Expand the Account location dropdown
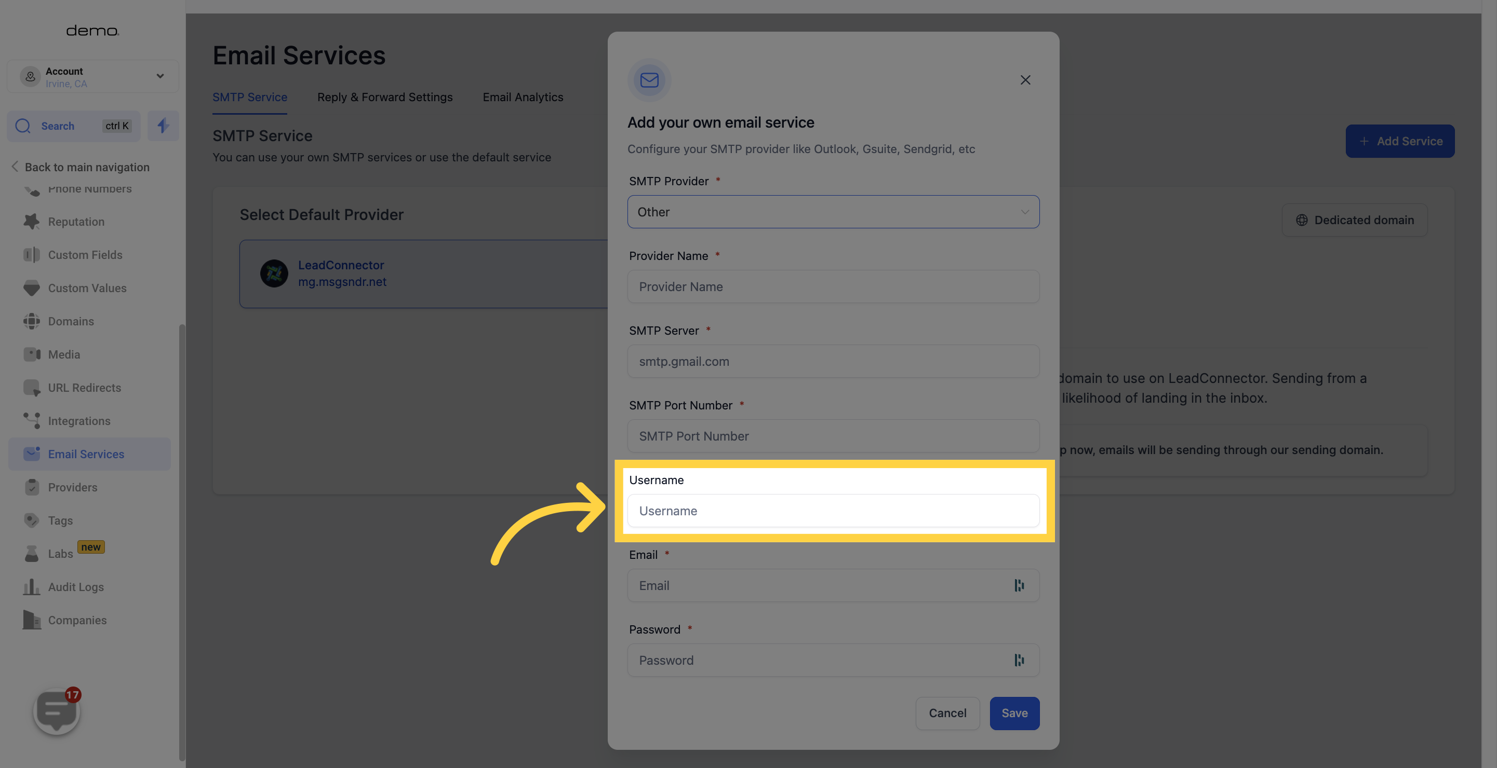 (x=160, y=75)
